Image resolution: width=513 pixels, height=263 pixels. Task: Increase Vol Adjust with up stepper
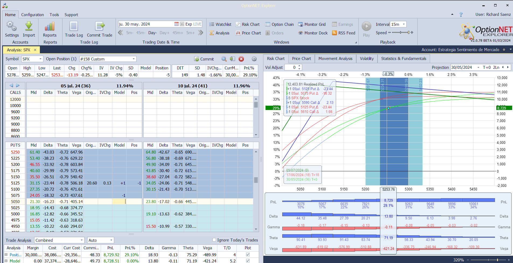click(299, 66)
